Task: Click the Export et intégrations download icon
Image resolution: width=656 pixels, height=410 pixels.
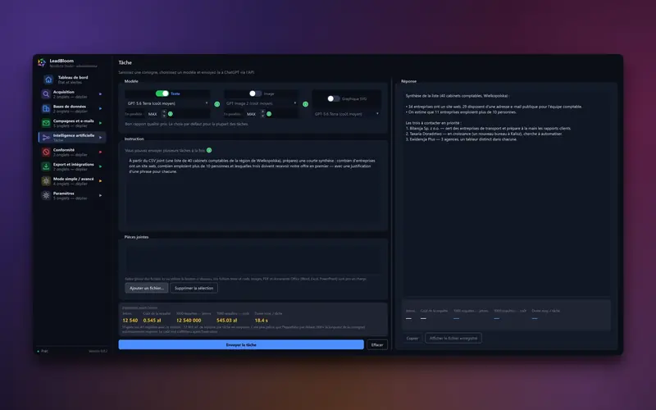Action: point(46,166)
